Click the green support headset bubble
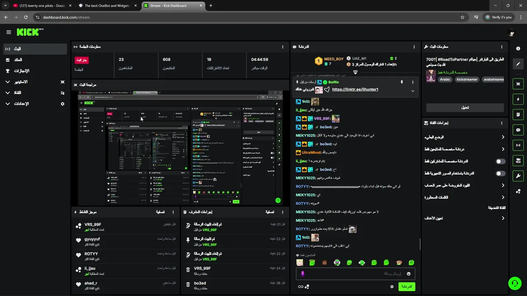The image size is (527, 296). coord(514,283)
